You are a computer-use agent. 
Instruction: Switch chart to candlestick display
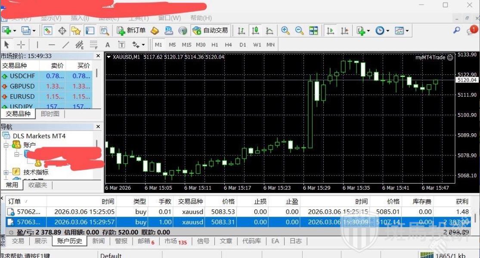coord(255,30)
